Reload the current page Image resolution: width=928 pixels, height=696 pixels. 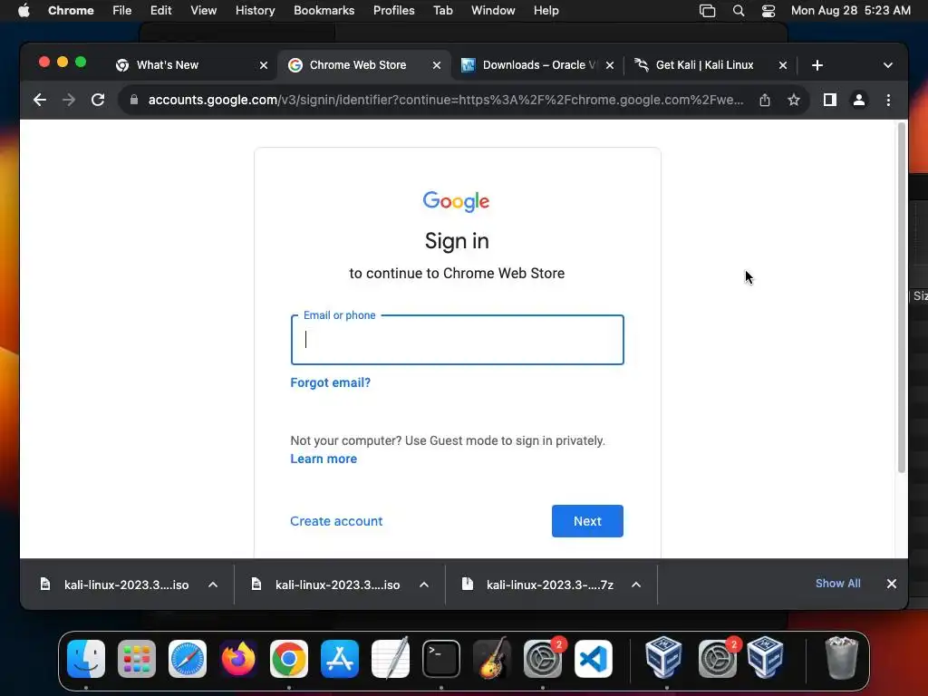tap(98, 100)
